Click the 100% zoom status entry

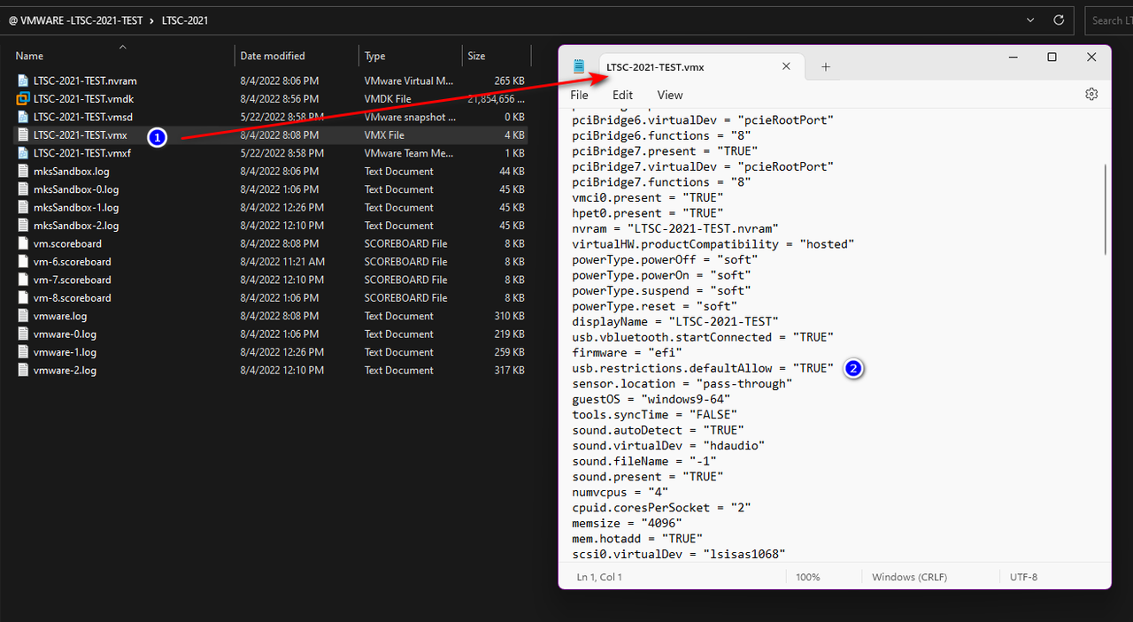click(808, 577)
